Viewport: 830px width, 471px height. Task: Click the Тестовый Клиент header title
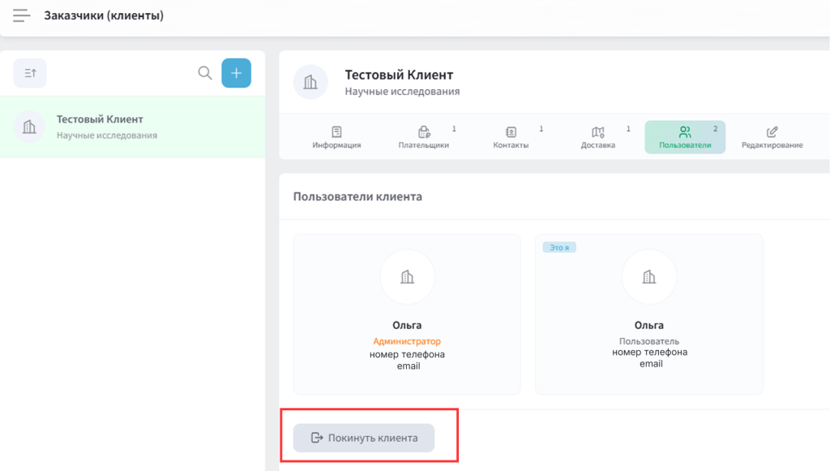tap(399, 75)
